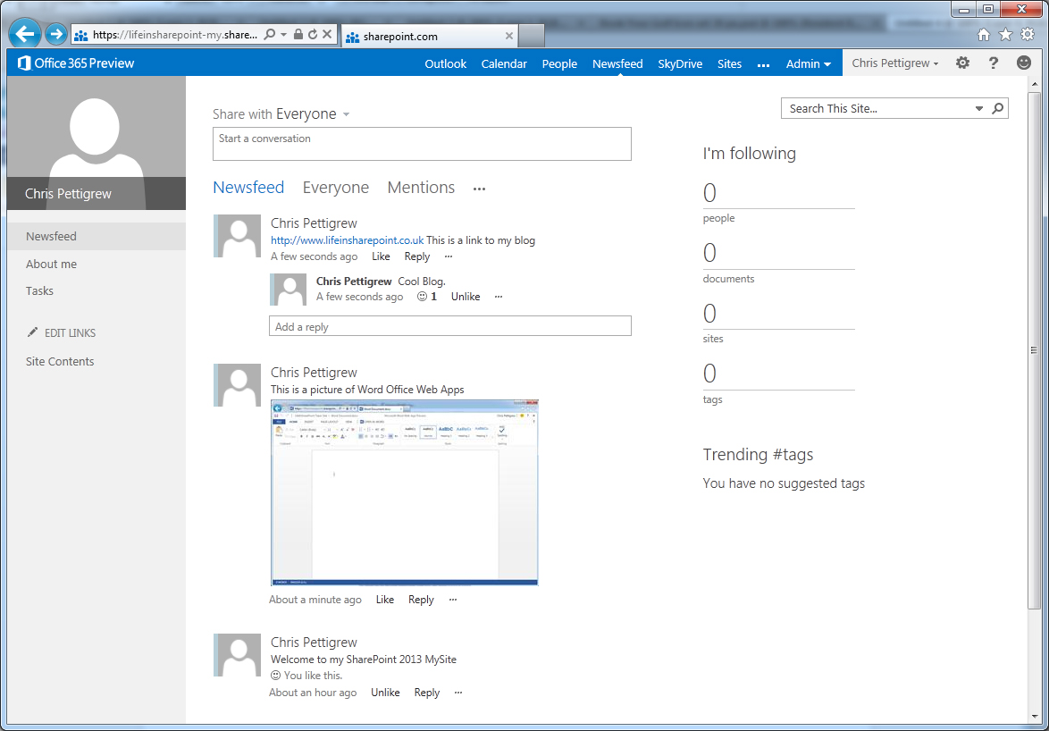Open browser Favorites star icon

click(1005, 35)
